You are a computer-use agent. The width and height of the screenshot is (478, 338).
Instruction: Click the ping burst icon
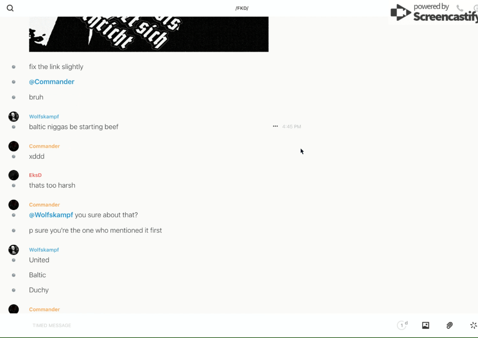(x=474, y=325)
